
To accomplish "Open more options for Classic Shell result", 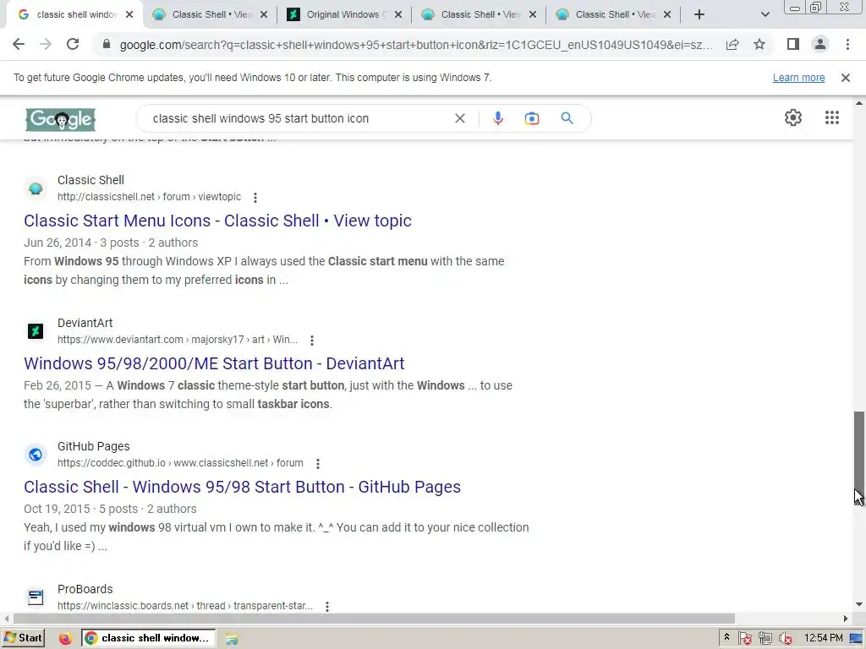I will pos(255,197).
